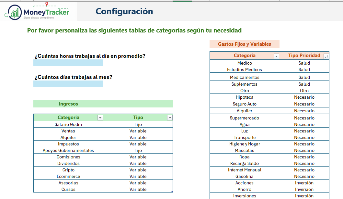Select the Cripto income category cell
The width and height of the screenshot is (343, 199).
pyautogui.click(x=68, y=170)
